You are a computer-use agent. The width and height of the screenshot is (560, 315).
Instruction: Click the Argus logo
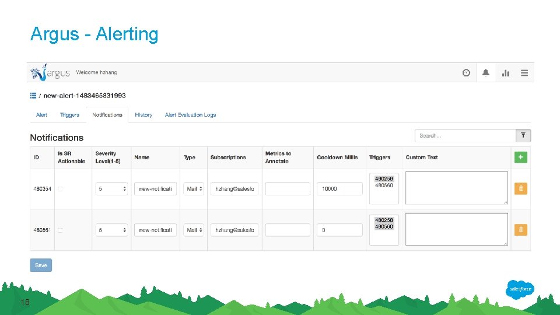(51, 73)
